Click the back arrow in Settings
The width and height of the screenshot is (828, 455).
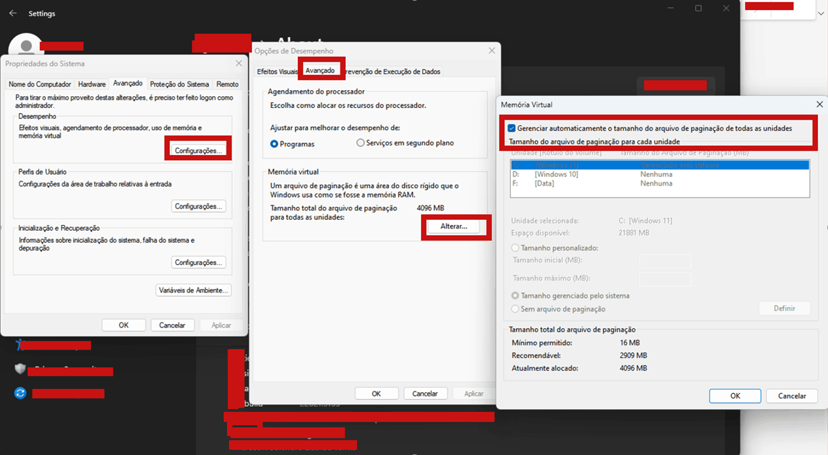[x=13, y=13]
